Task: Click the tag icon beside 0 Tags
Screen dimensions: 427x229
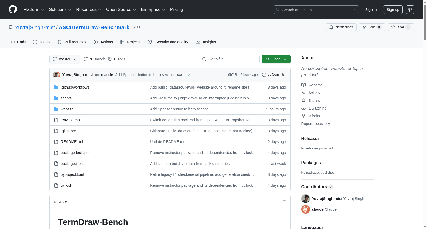Action: pyautogui.click(x=110, y=59)
